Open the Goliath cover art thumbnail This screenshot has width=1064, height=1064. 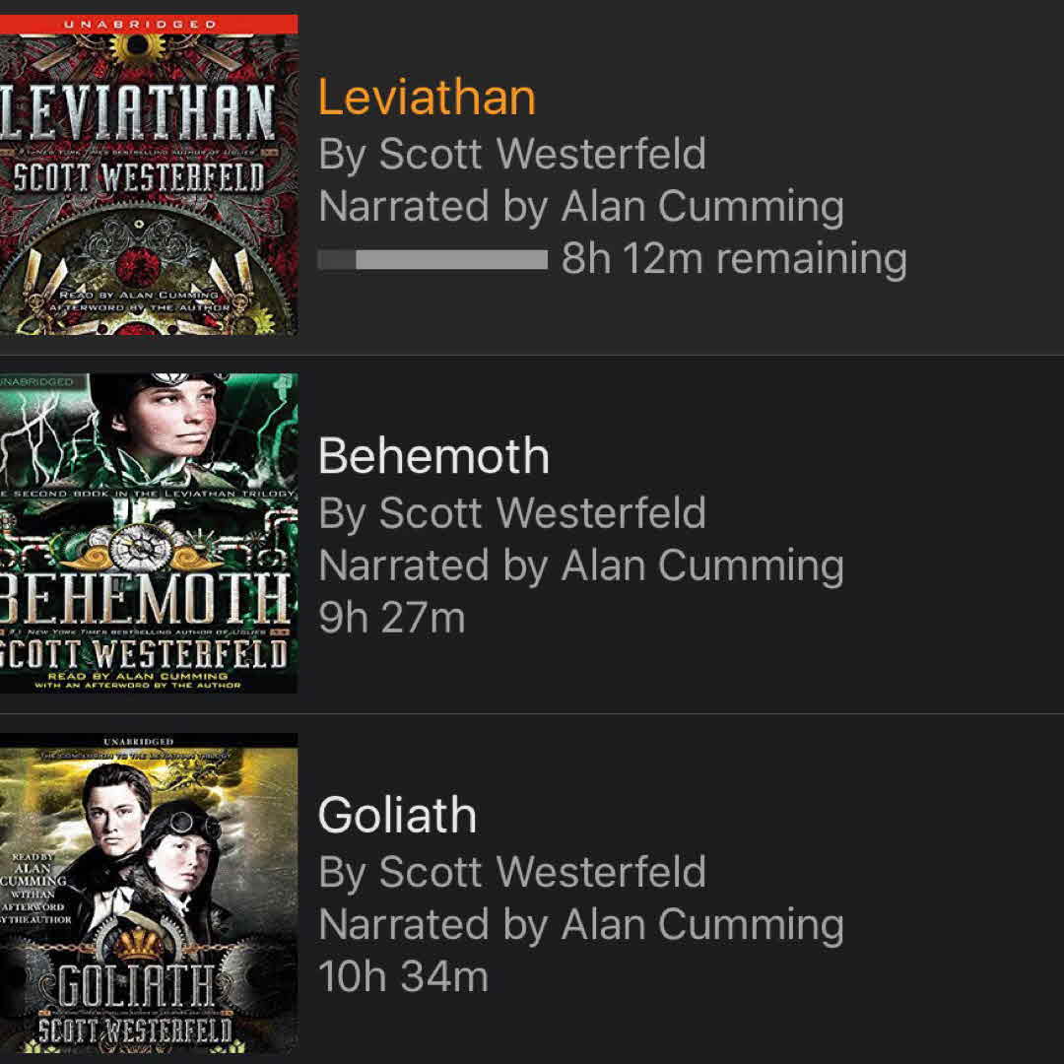click(148, 892)
